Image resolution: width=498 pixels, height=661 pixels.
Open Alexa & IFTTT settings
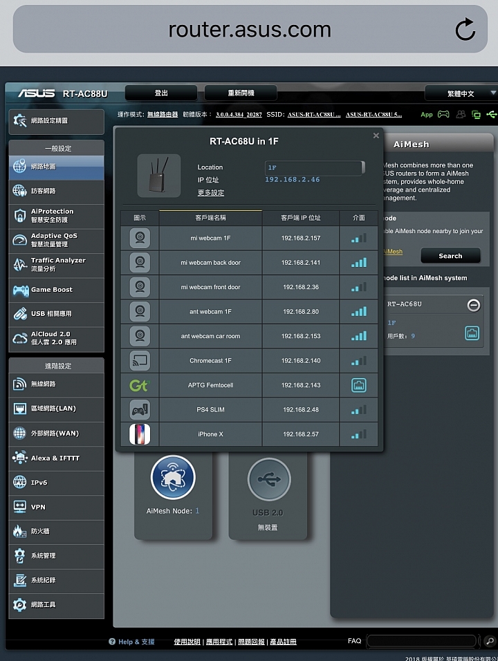[x=57, y=458]
